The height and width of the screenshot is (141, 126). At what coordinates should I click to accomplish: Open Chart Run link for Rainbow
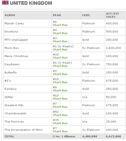(60, 90)
